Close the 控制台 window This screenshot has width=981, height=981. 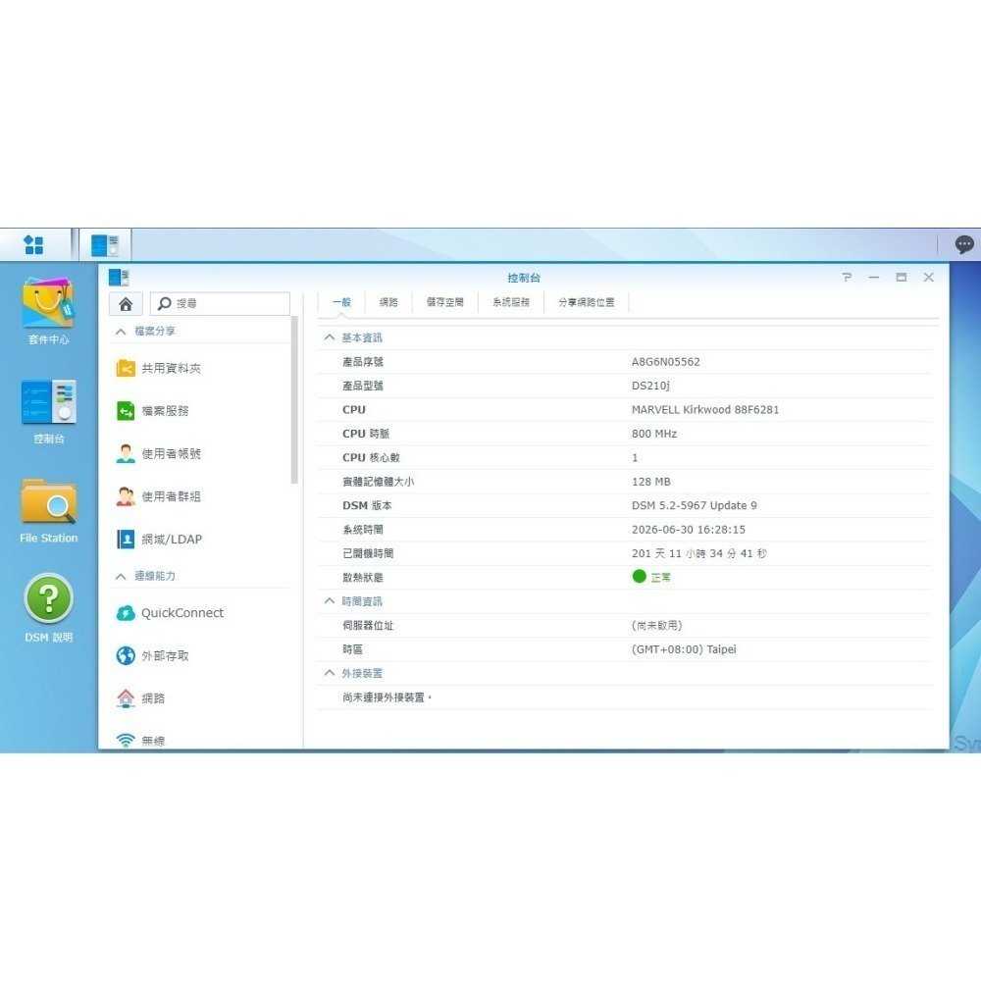(x=928, y=278)
